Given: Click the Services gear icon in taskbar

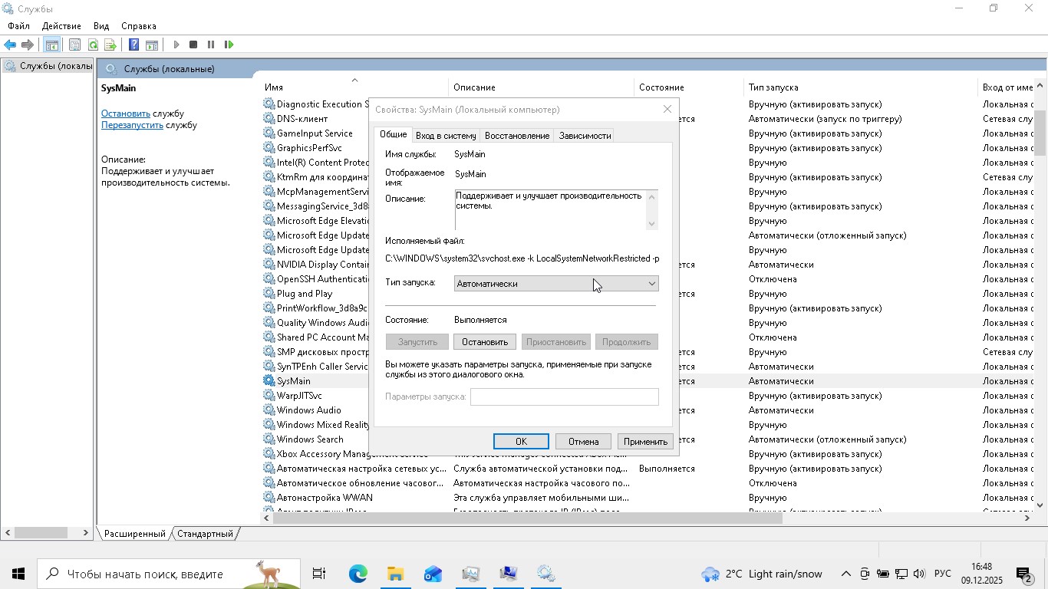Looking at the screenshot, I should coord(545,574).
